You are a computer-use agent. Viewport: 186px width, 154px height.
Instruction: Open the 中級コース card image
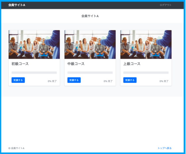(x=90, y=44)
